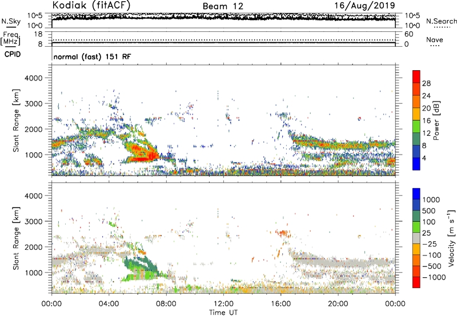Image resolution: width=457 pixels, height=316 pixels.
Task: Click the Velocity [m s⁻¹] colorbar label
Action: 451,237
